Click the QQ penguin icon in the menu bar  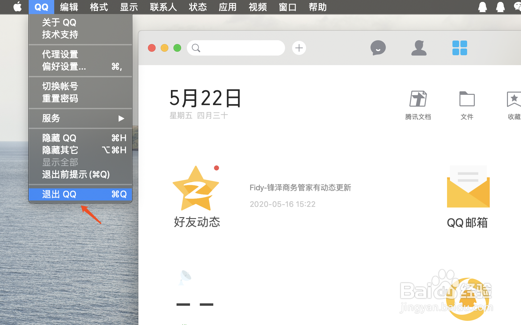[482, 6]
